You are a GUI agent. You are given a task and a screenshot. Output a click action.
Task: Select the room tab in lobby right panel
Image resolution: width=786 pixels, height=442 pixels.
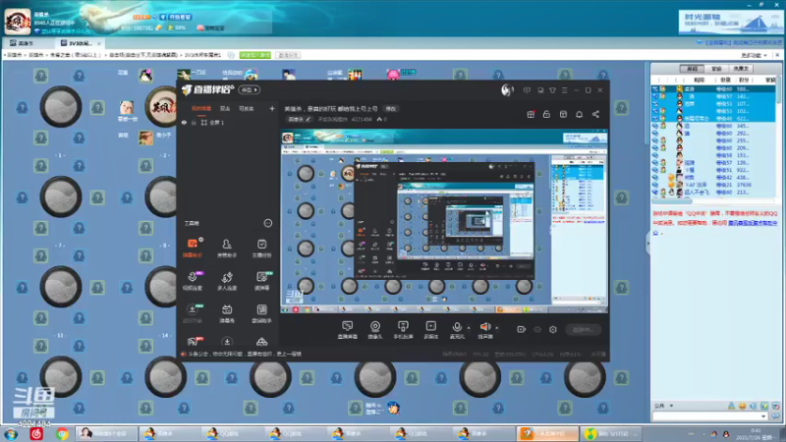pos(693,68)
